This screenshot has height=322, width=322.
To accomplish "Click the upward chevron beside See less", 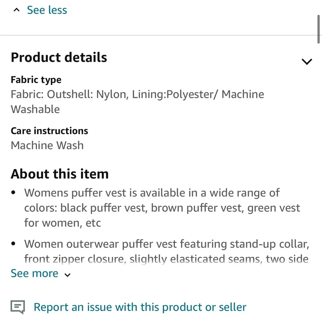I will pos(16,10).
